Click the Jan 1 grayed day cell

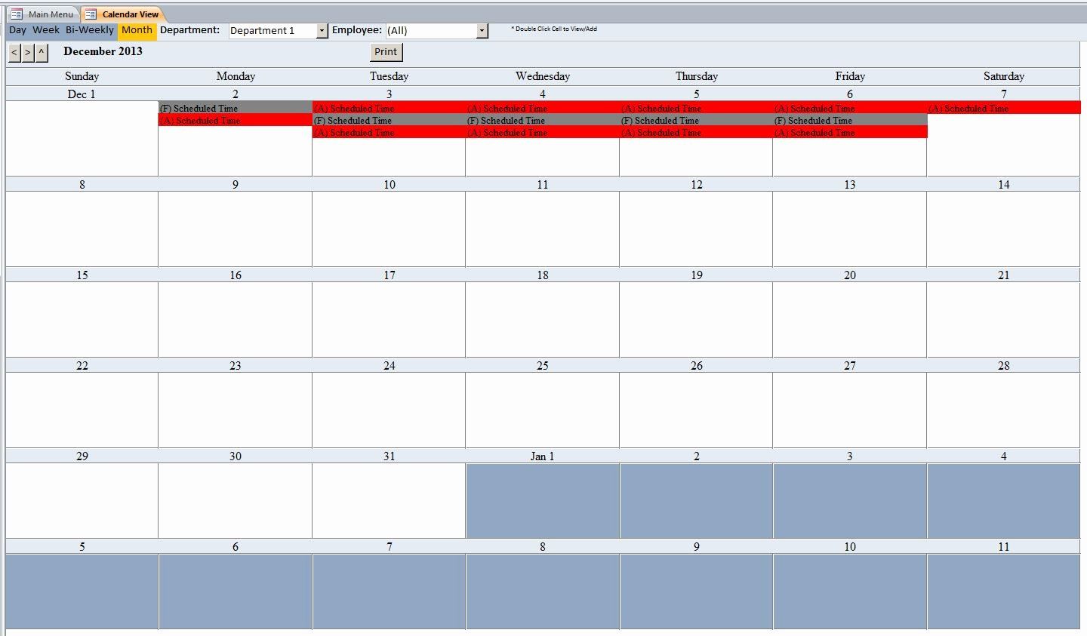pos(542,500)
